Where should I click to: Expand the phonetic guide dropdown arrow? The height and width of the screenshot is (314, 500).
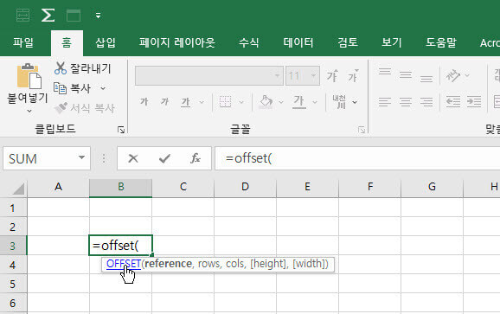[x=355, y=102]
